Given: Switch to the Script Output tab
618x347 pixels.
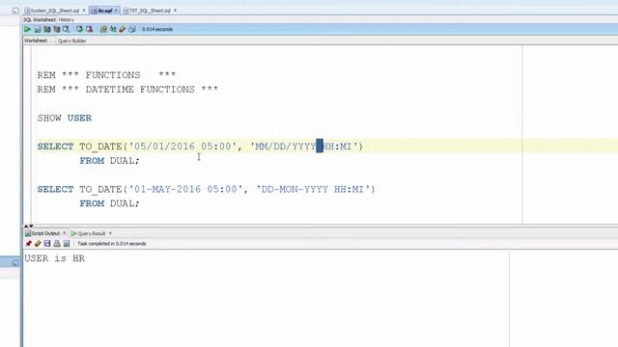Looking at the screenshot, I should (x=45, y=233).
